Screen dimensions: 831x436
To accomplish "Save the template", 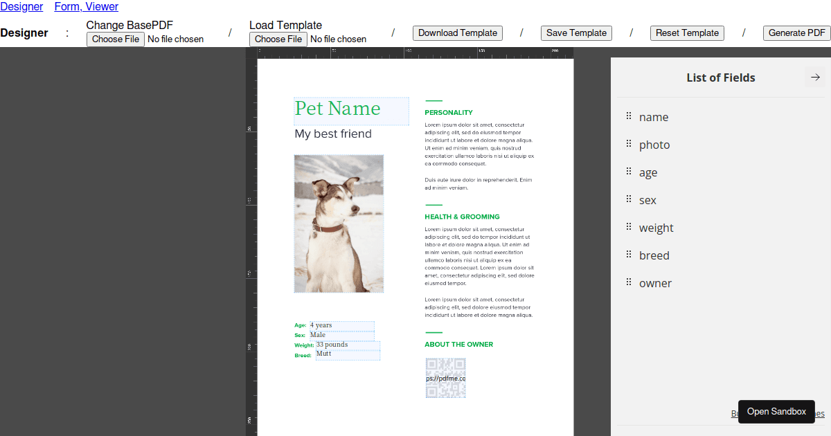I will pyautogui.click(x=576, y=33).
